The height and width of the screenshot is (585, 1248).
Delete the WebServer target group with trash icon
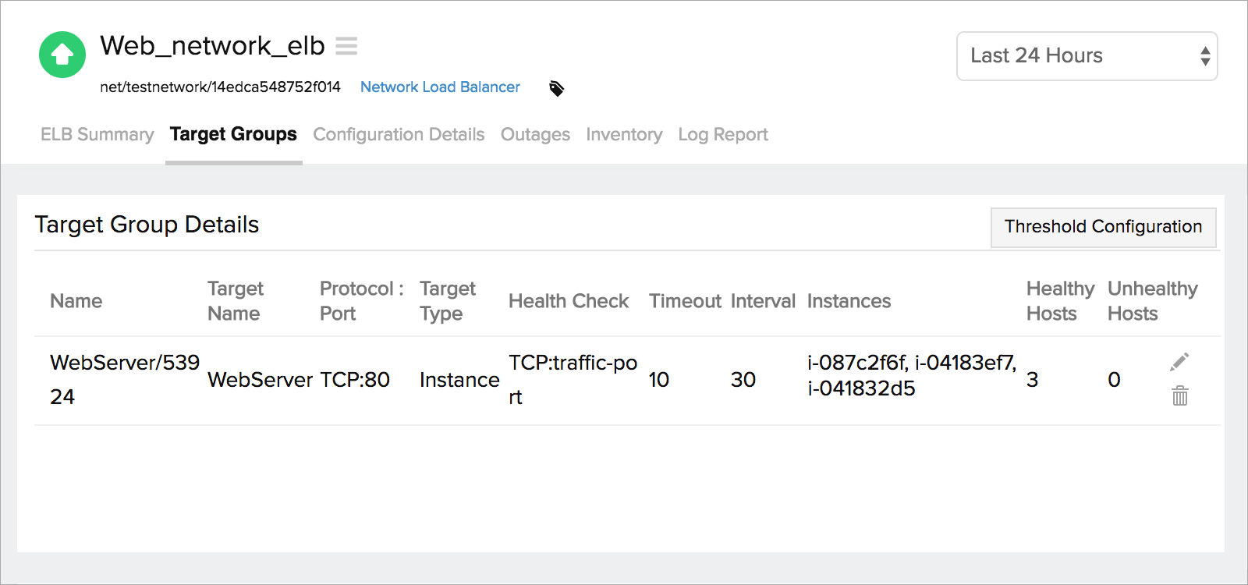point(1180,395)
